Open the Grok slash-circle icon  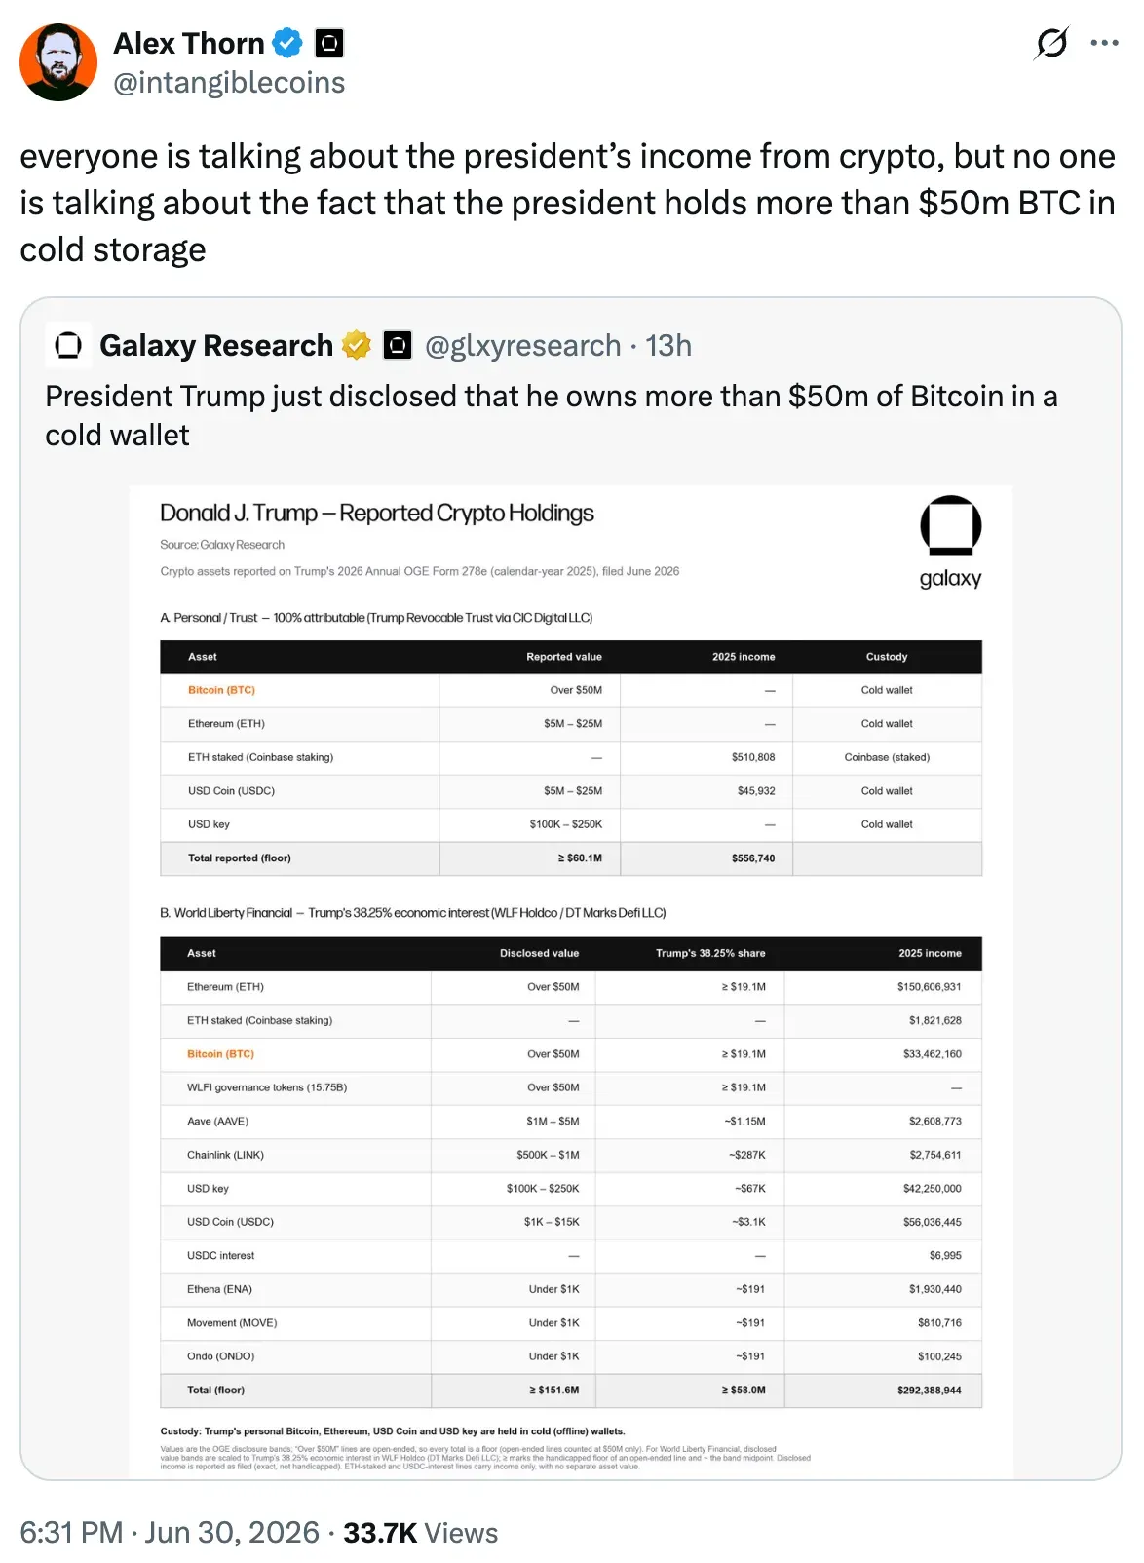1051,43
